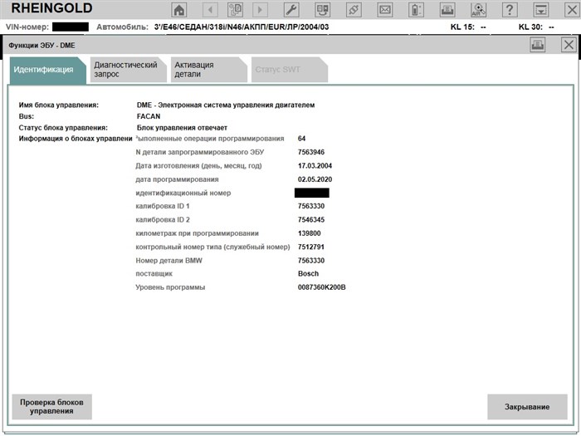Click programming operations count 64
The image size is (581, 436).
[301, 139]
